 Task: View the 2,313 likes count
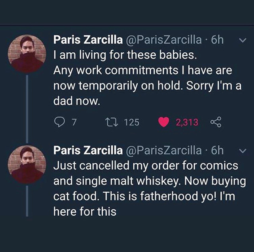click(187, 122)
